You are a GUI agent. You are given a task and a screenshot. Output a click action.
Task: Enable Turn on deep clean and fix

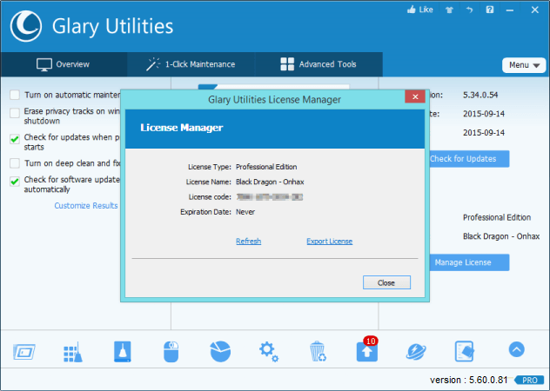(x=15, y=163)
